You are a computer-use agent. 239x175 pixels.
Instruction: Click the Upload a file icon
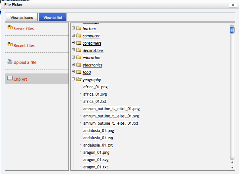(x=10, y=62)
